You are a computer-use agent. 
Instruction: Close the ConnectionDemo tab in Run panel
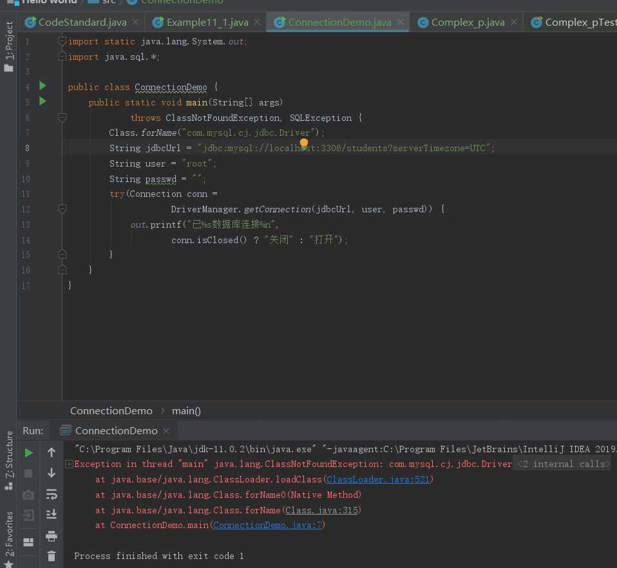tap(166, 431)
